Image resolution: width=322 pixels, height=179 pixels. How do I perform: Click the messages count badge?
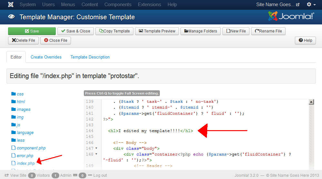[82, 175]
